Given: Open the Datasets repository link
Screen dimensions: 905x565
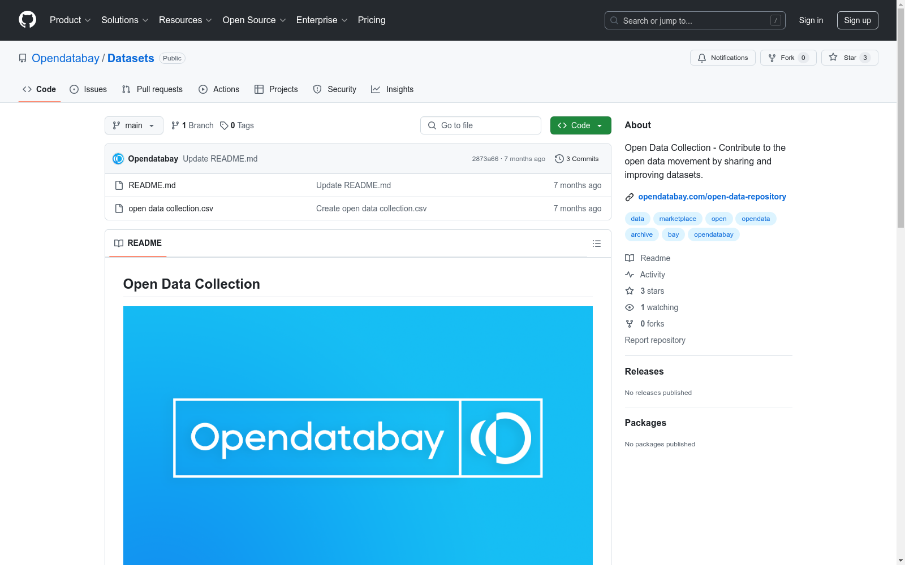Looking at the screenshot, I should click(131, 58).
